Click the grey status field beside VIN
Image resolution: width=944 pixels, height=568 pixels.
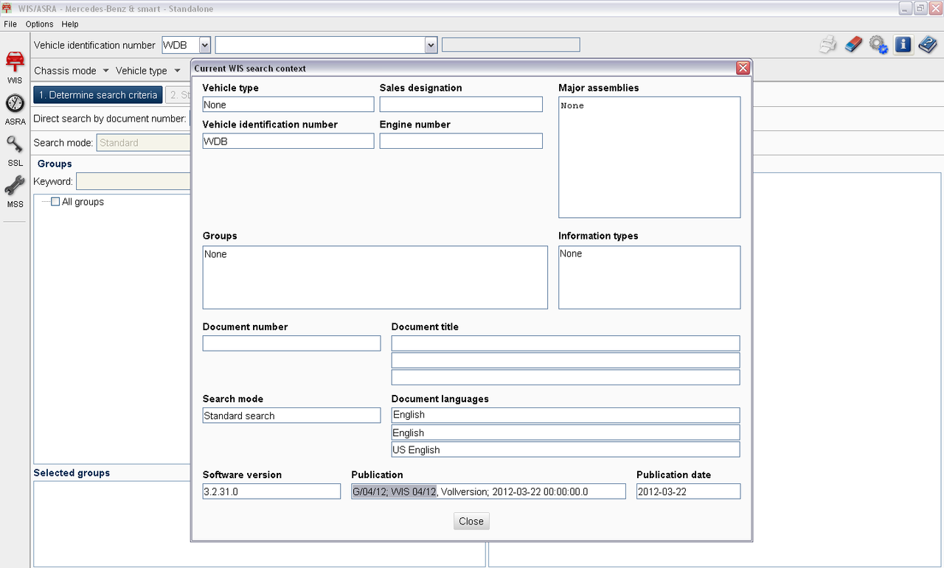tap(510, 45)
